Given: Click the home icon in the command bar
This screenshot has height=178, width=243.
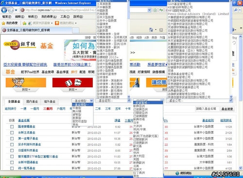Looking at the screenshot, I should coord(151,30).
